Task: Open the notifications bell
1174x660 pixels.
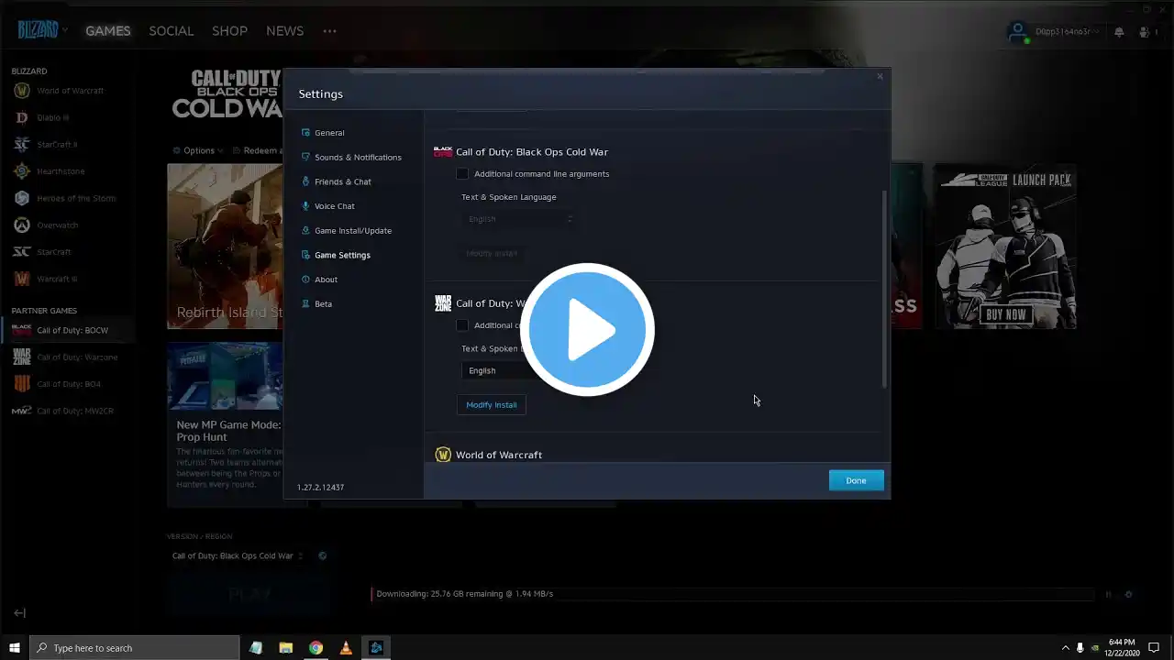Action: pyautogui.click(x=1119, y=32)
